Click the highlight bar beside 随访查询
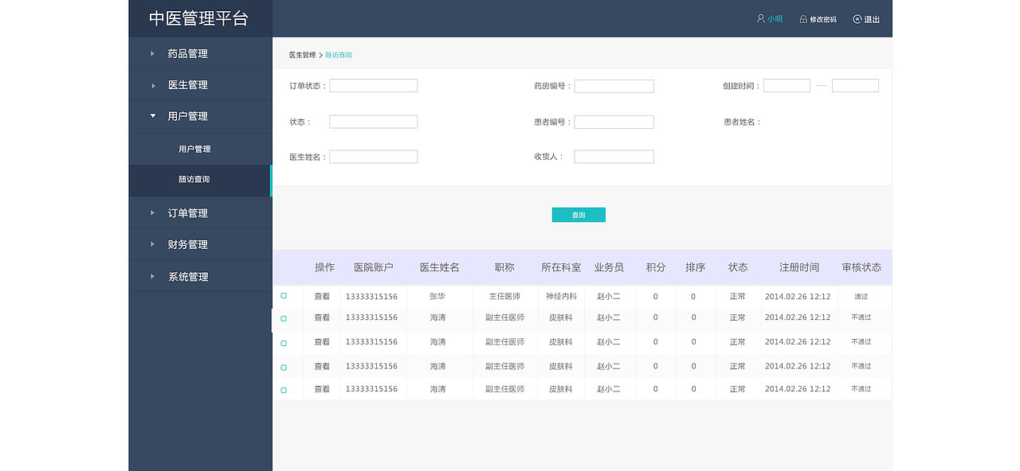Screen dimensions: 1020x471 (x=272, y=180)
